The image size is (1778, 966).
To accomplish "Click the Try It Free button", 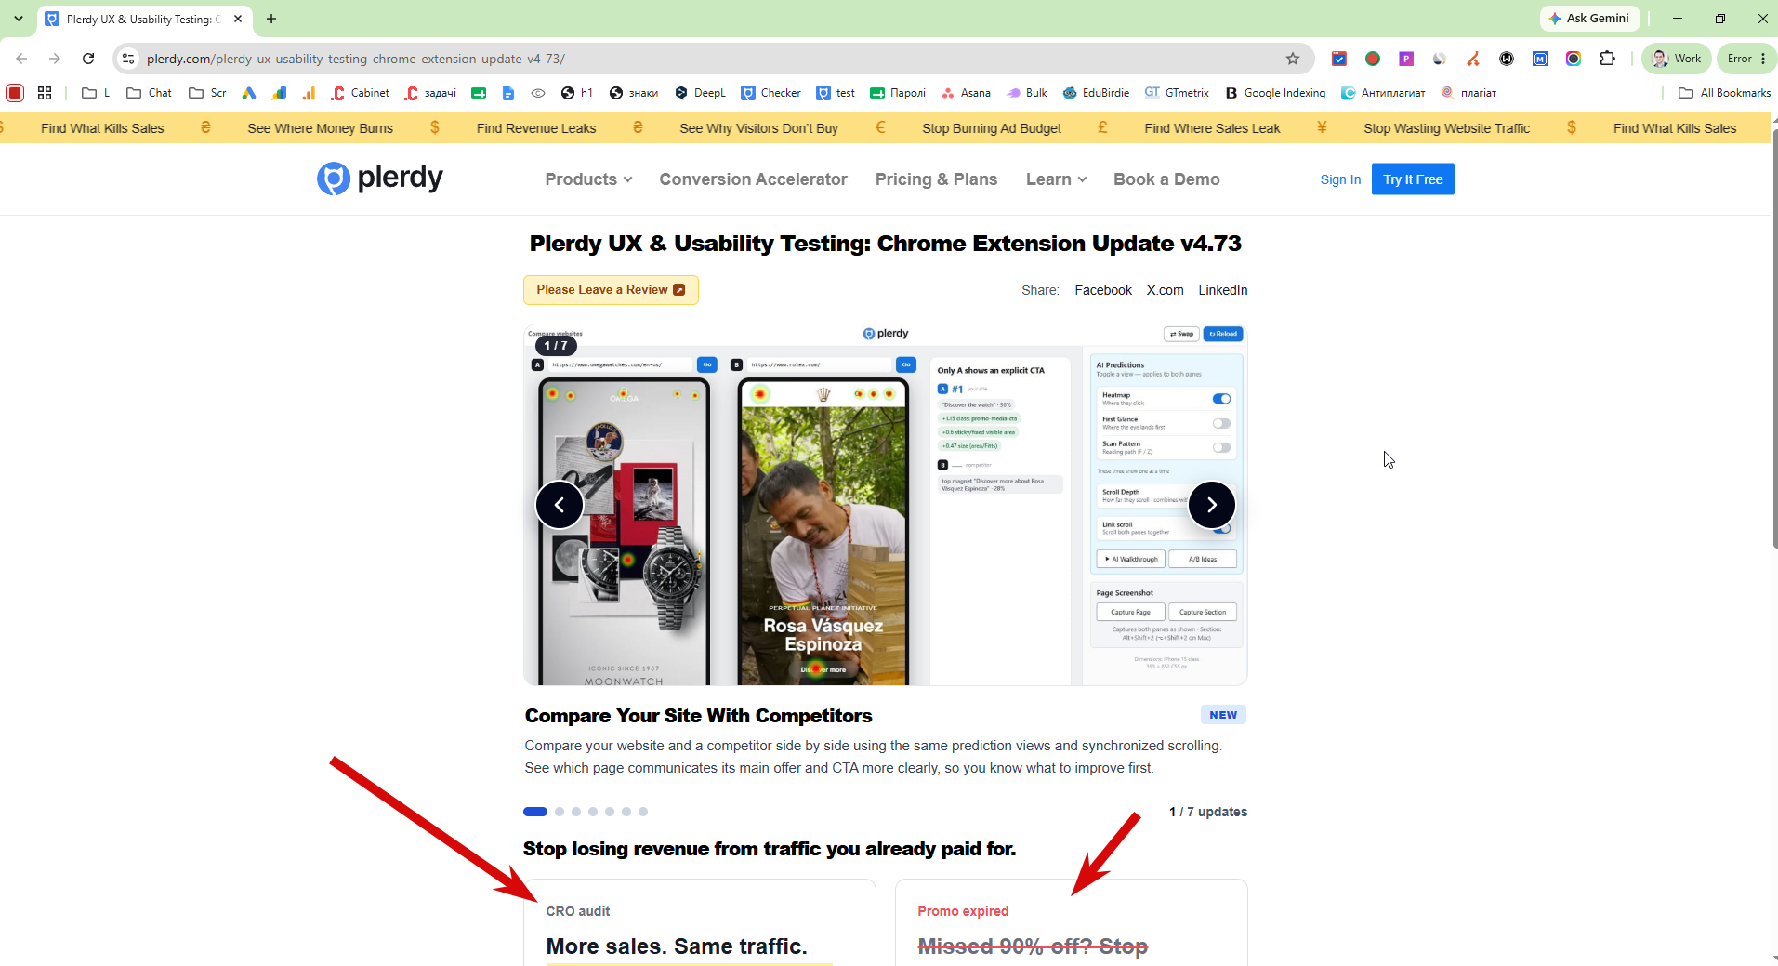I will (x=1413, y=179).
